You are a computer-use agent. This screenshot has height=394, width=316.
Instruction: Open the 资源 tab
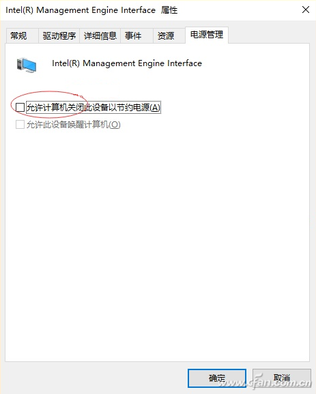pos(169,35)
